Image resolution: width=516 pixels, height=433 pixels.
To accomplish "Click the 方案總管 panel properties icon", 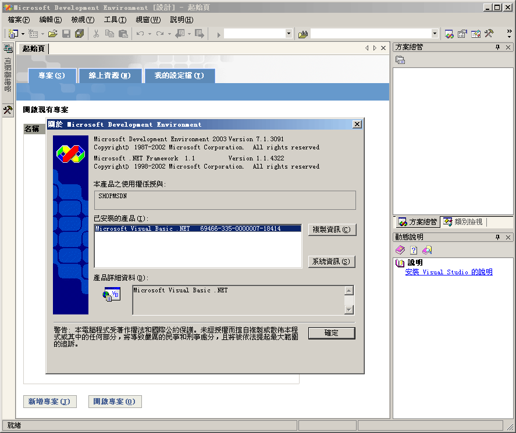I will click(400, 60).
